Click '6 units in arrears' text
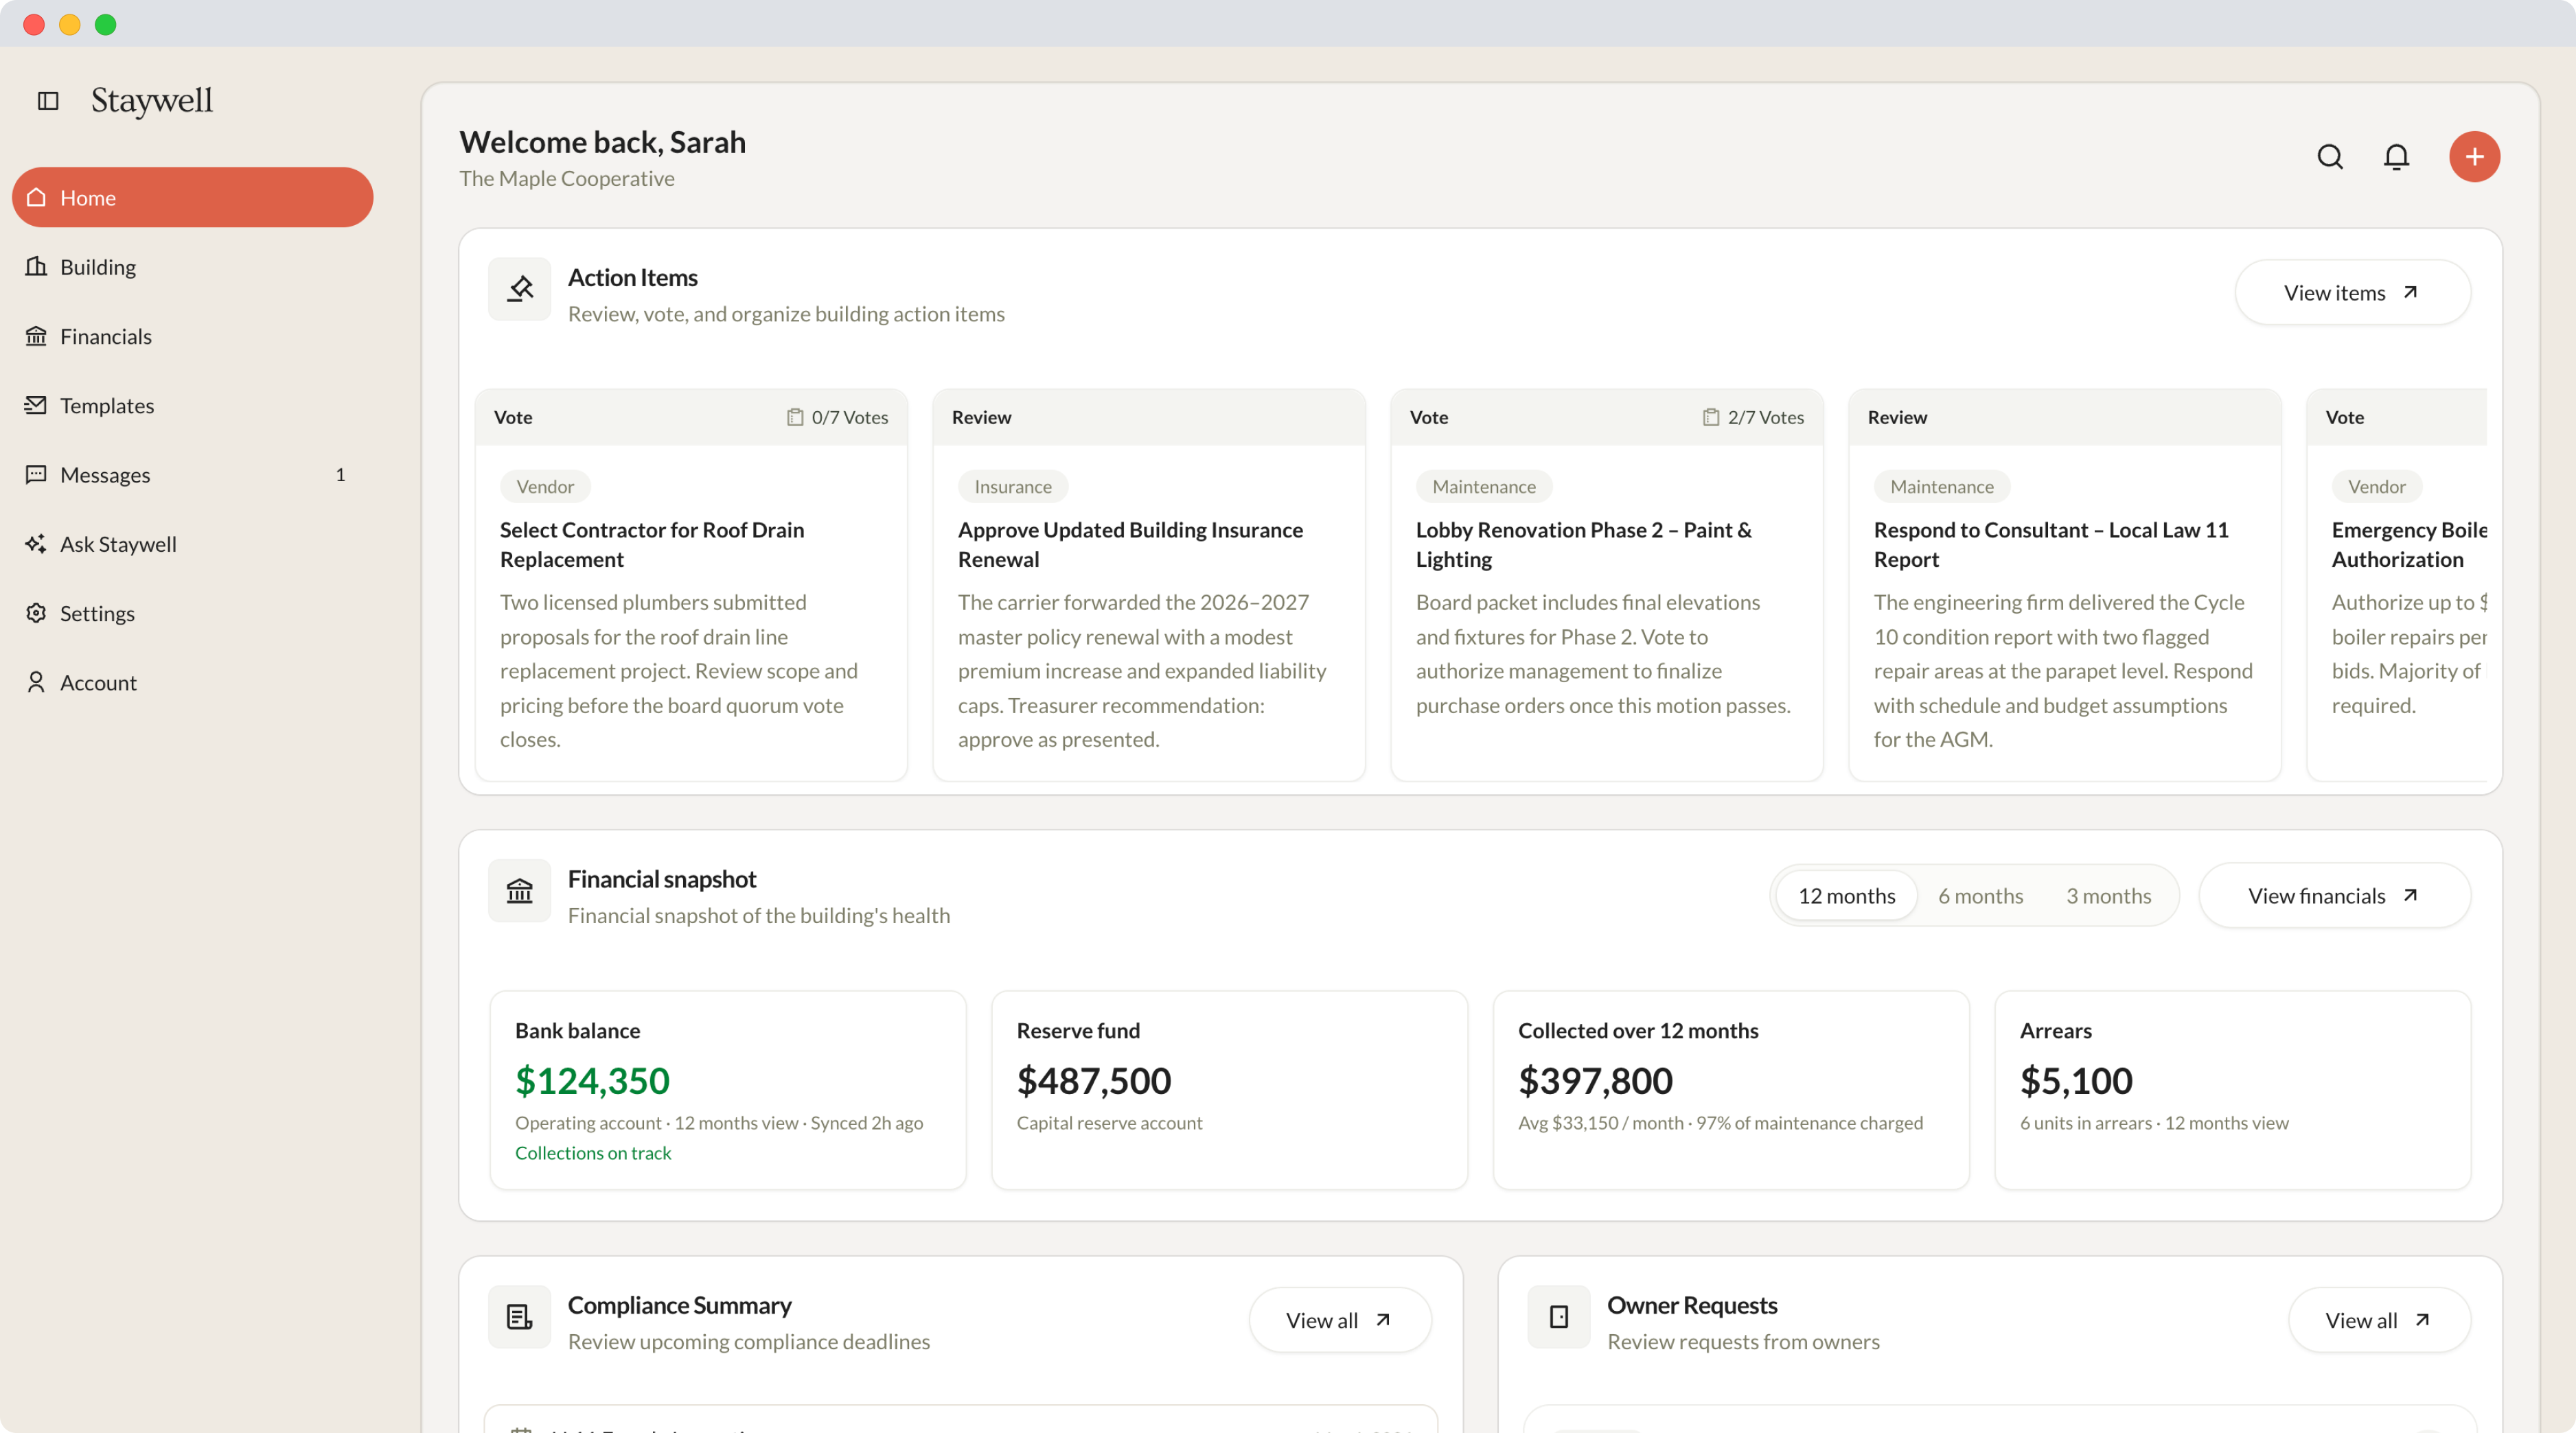This screenshot has height=1433, width=2576. click(x=2085, y=1123)
